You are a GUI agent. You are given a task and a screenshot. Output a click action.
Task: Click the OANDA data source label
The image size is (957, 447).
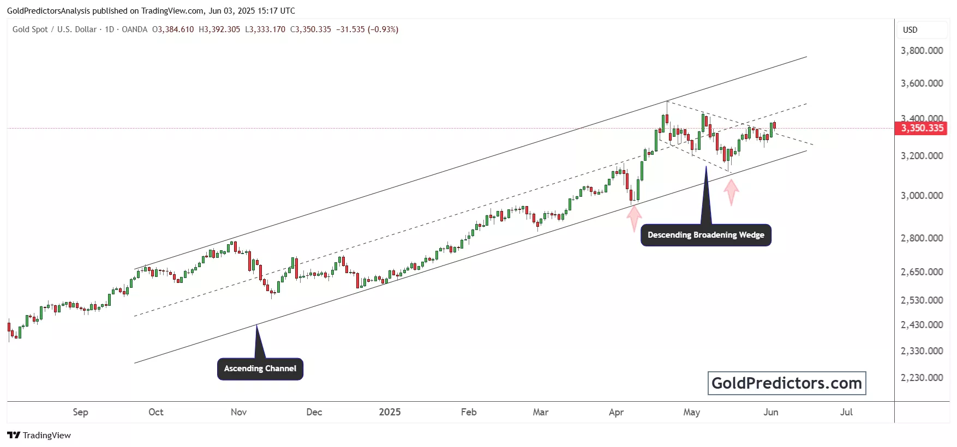[134, 29]
